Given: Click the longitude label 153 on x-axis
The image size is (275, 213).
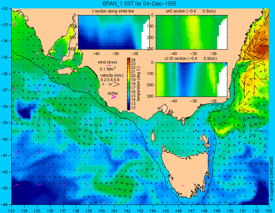Looking at the screenshot, I should pos(269,211).
